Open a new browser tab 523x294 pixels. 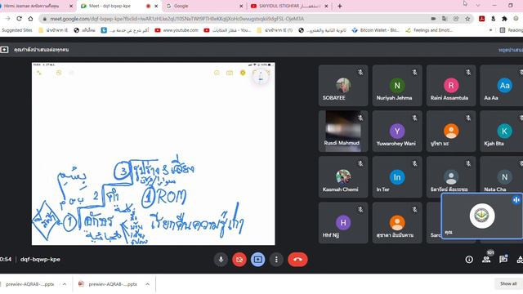pos(340,6)
